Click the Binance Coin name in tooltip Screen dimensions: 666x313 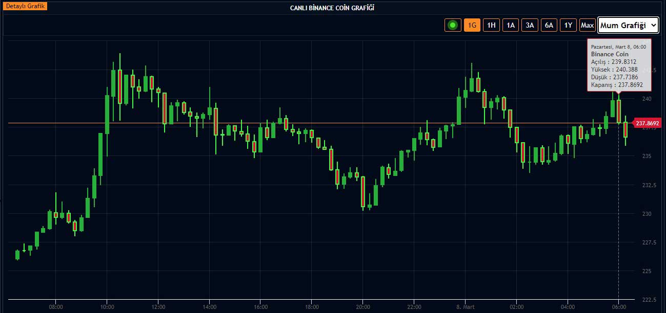tap(610, 54)
